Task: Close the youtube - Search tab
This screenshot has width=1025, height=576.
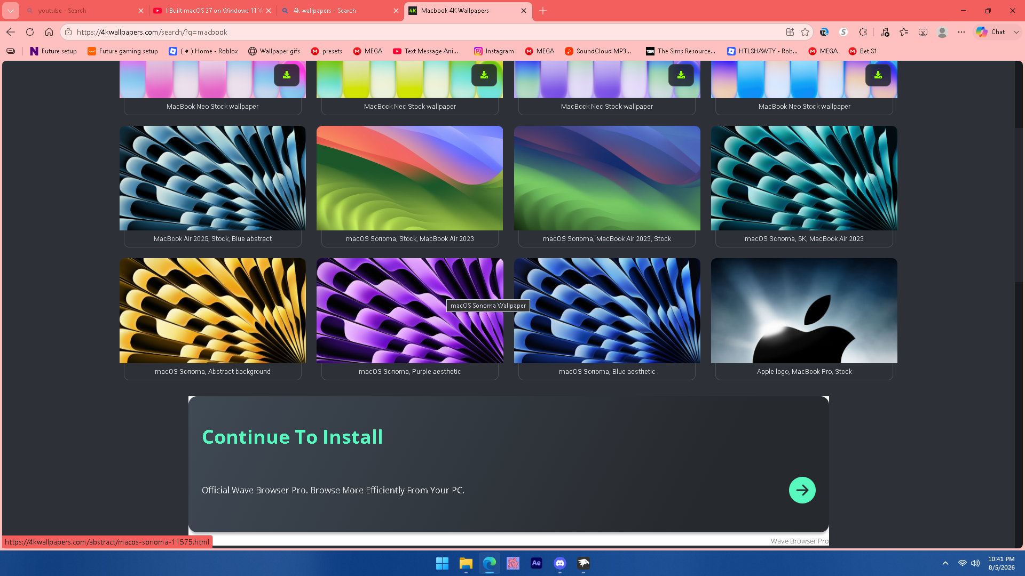Action: (x=141, y=11)
